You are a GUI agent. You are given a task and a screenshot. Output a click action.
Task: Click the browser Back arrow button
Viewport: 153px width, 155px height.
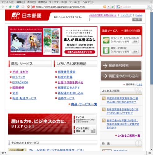[3, 7]
